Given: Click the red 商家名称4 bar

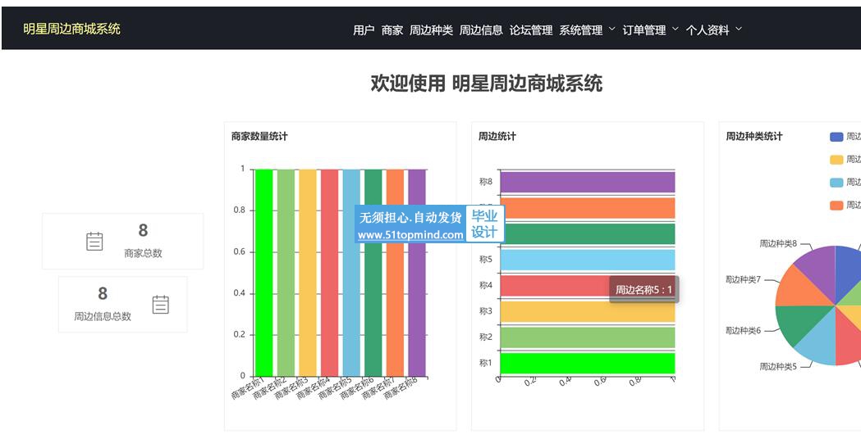Looking at the screenshot, I should coord(329,273).
